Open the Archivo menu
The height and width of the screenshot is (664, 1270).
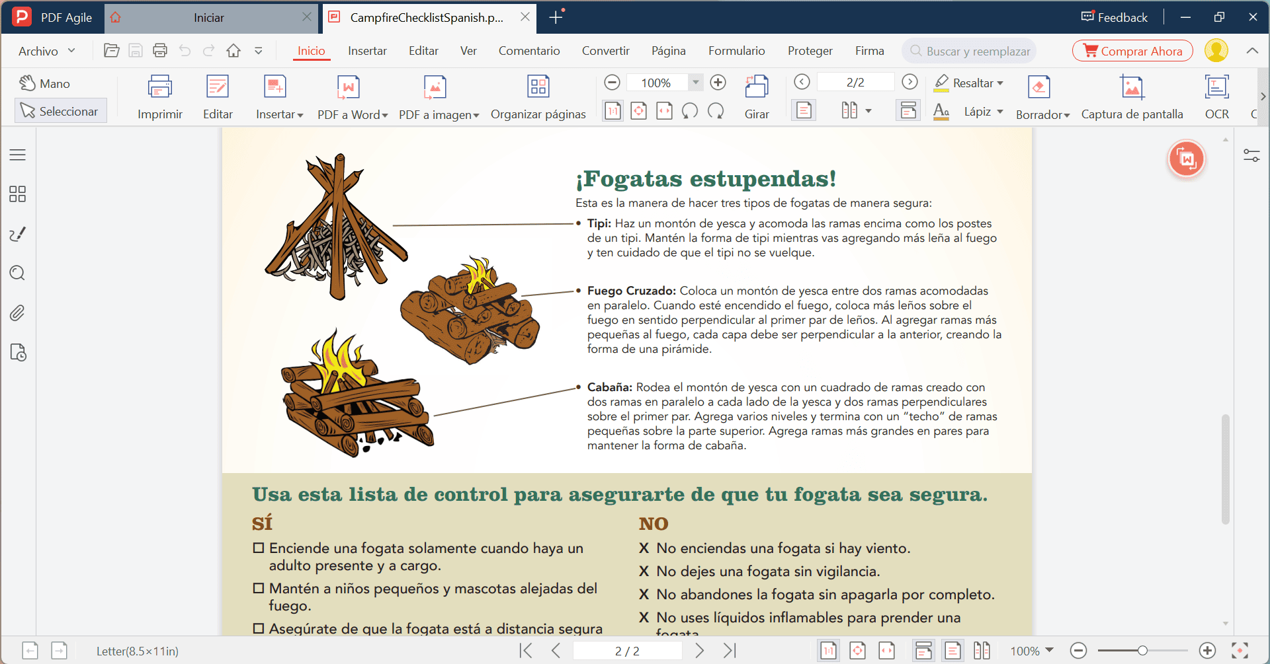(38, 50)
